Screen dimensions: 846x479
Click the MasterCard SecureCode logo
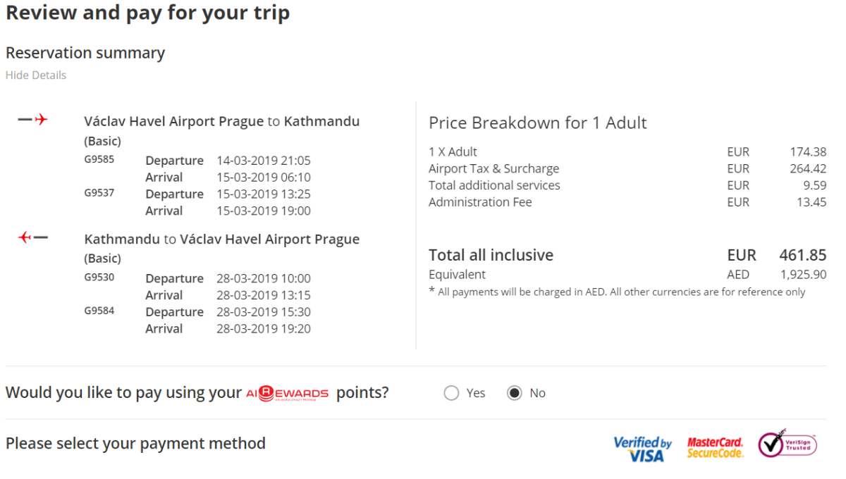715,448
